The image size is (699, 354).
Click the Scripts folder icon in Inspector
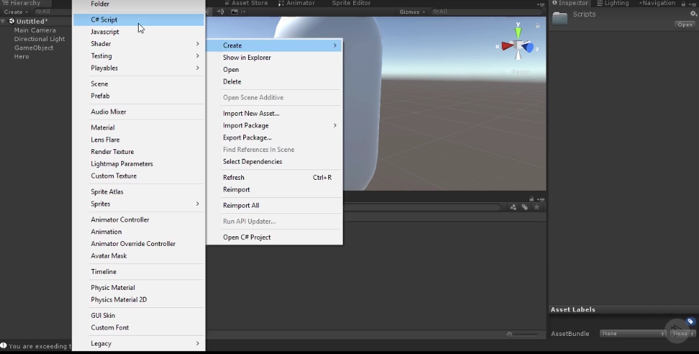point(560,18)
